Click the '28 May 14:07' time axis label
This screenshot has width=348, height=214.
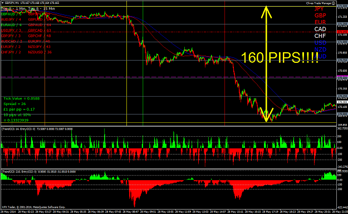click(218, 212)
